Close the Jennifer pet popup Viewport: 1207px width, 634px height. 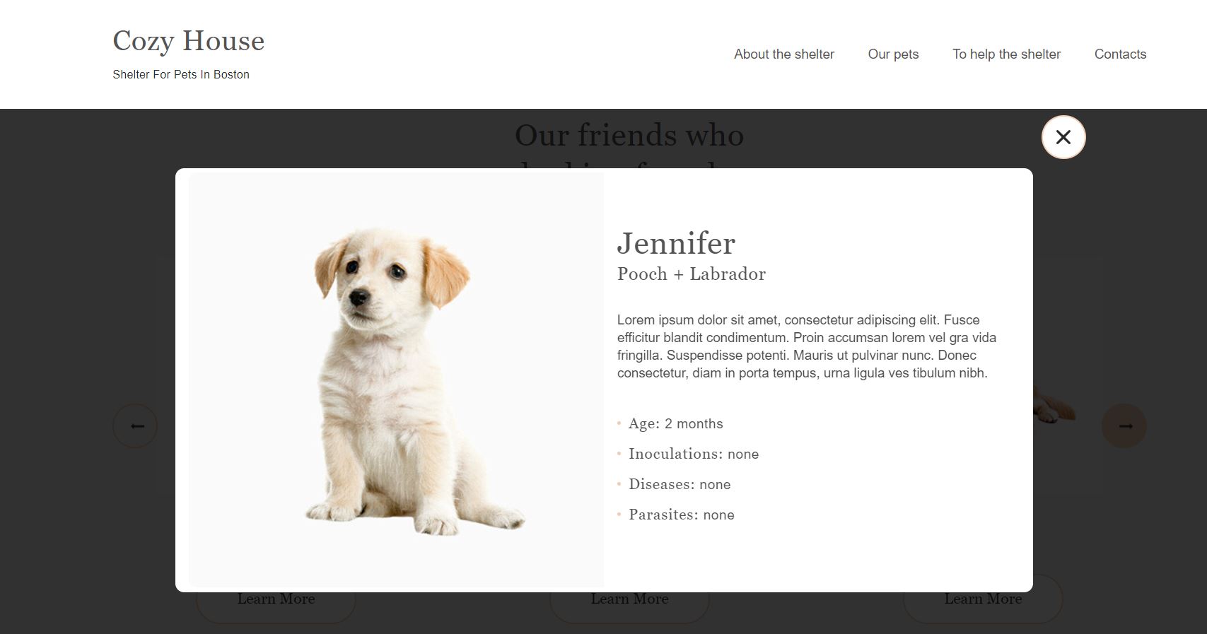(x=1063, y=137)
